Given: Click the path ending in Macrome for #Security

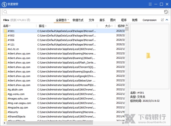Looking at the screenshot, I should 67,112.
